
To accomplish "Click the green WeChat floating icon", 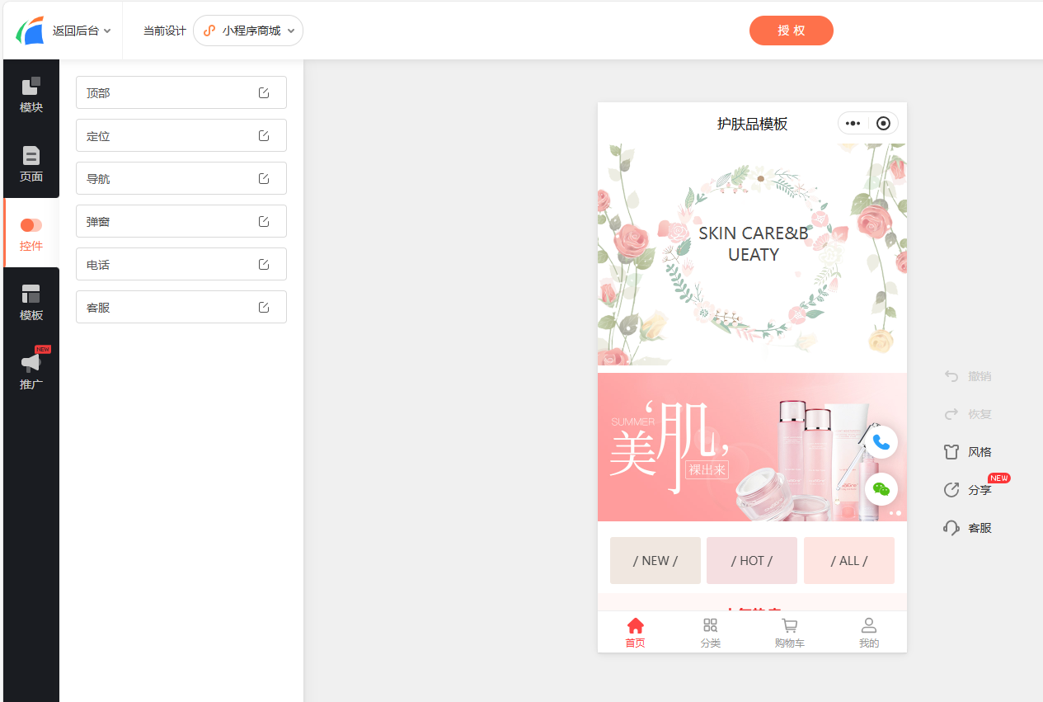I will (x=881, y=489).
